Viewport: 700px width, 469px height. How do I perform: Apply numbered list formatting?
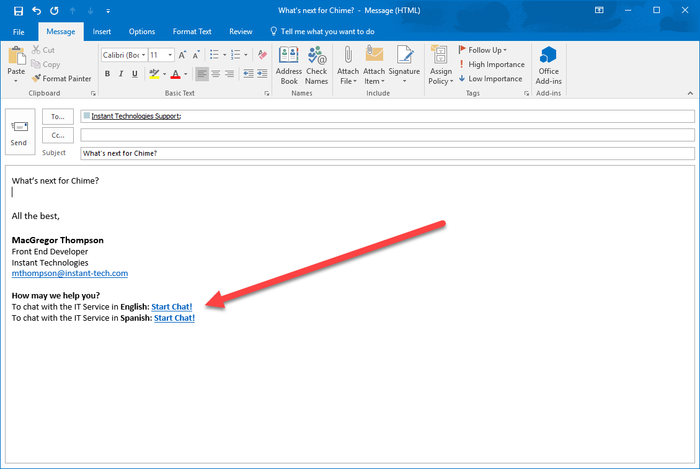click(x=236, y=55)
